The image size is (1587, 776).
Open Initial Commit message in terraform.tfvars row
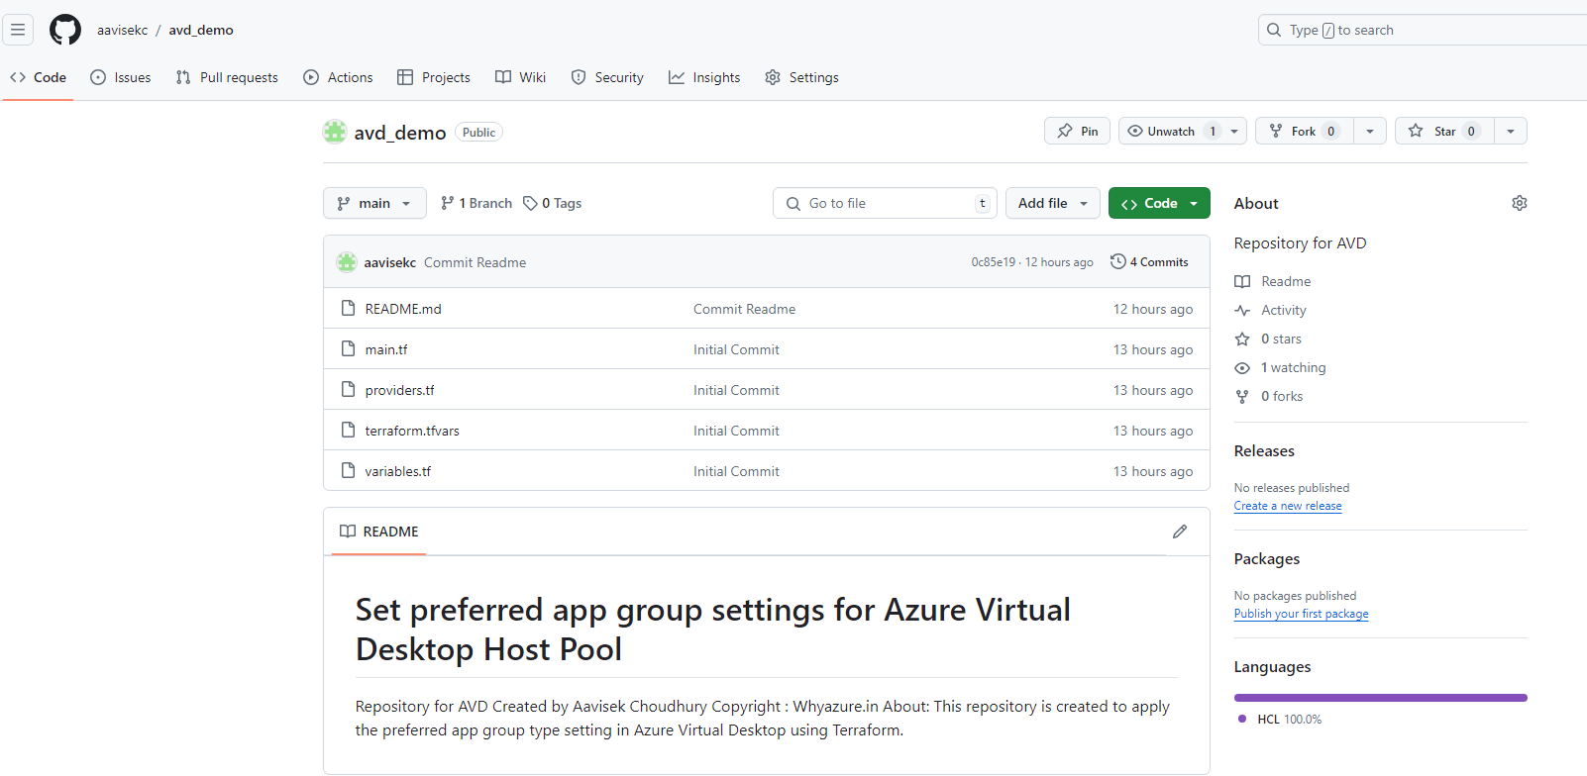(x=736, y=431)
